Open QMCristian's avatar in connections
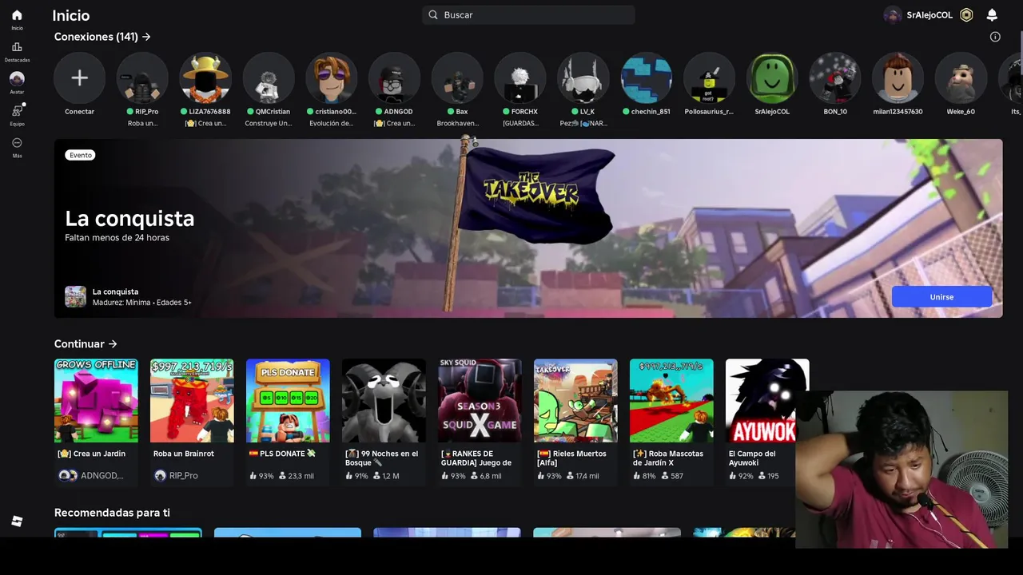This screenshot has width=1023, height=575. pos(269,77)
